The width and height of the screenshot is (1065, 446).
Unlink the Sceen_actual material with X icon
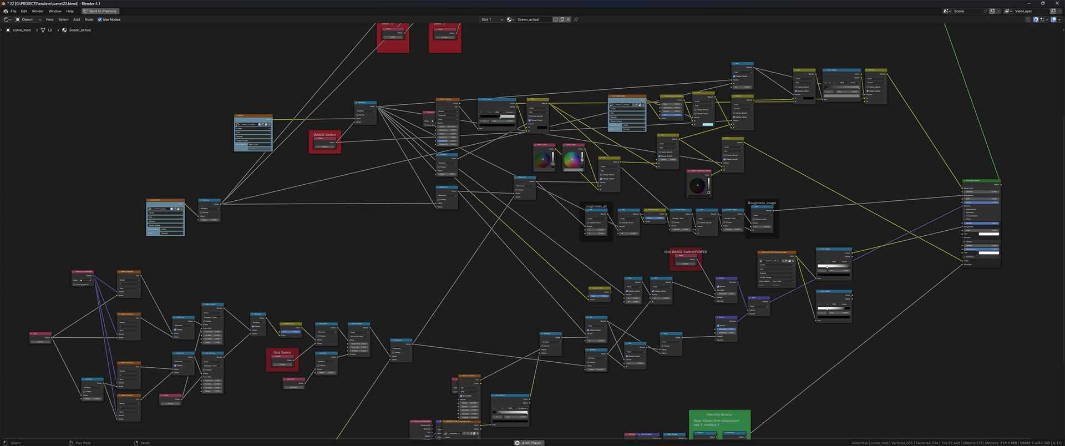coord(568,19)
